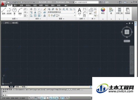The height and width of the screenshot is (100, 138).
Task: Open the Text (文字) annotation tool
Action: click(79, 11)
